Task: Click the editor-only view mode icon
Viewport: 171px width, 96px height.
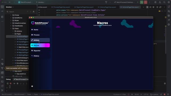Action: [147, 7]
